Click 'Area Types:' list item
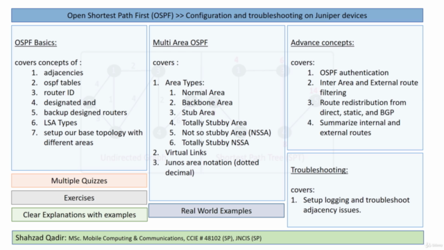Screen dimensions: 444x250 point(185,83)
